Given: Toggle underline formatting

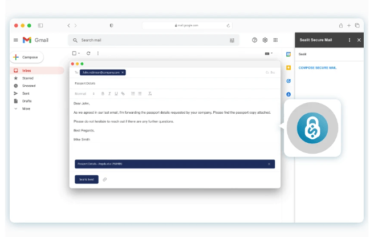Looking at the screenshot, I should point(116,93).
